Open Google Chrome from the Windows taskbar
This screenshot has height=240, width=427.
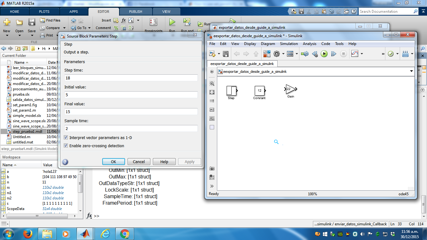point(124,233)
